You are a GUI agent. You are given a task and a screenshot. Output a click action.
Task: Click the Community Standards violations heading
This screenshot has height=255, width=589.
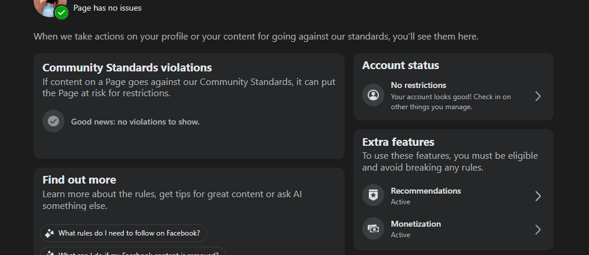pyautogui.click(x=127, y=68)
